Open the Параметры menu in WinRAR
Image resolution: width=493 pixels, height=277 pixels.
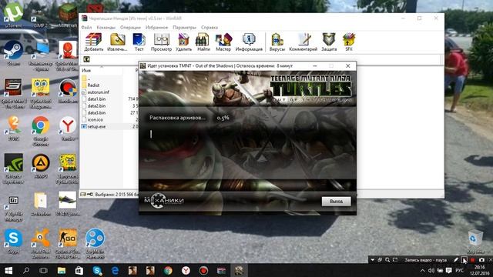185,28
